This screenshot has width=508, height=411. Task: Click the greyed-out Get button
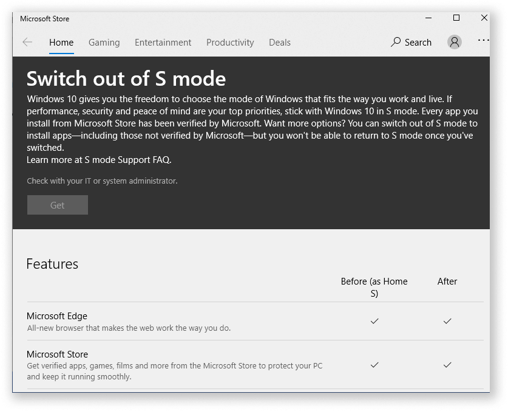coord(57,205)
